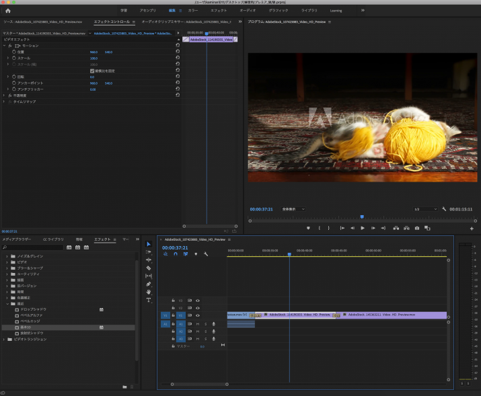Select the Razor tool in the tools panel
Screen dimensions: 481x396
click(149, 268)
